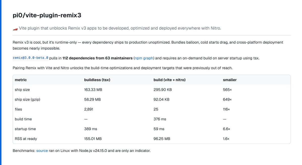Select the "build (vite + nitro)" column header

pyautogui.click(x=170, y=80)
